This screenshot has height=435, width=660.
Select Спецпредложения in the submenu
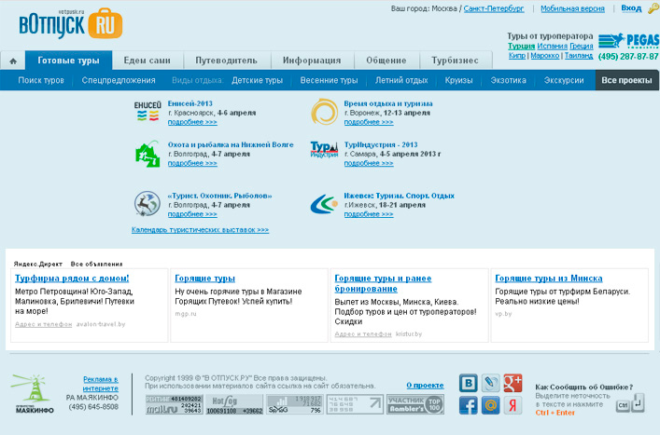[x=119, y=80]
